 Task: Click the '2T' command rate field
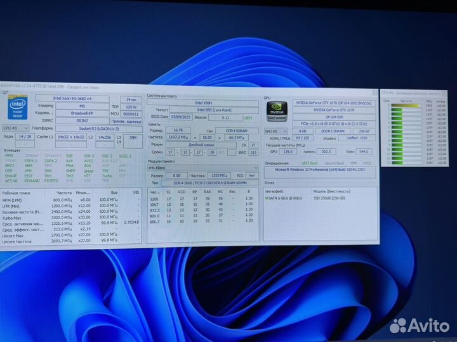tap(253, 145)
